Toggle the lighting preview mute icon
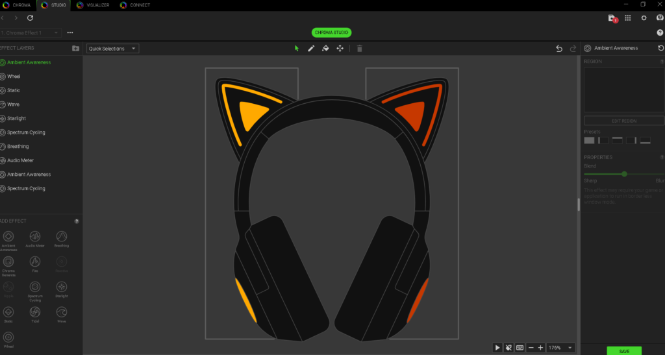The image size is (665, 355). (508, 348)
